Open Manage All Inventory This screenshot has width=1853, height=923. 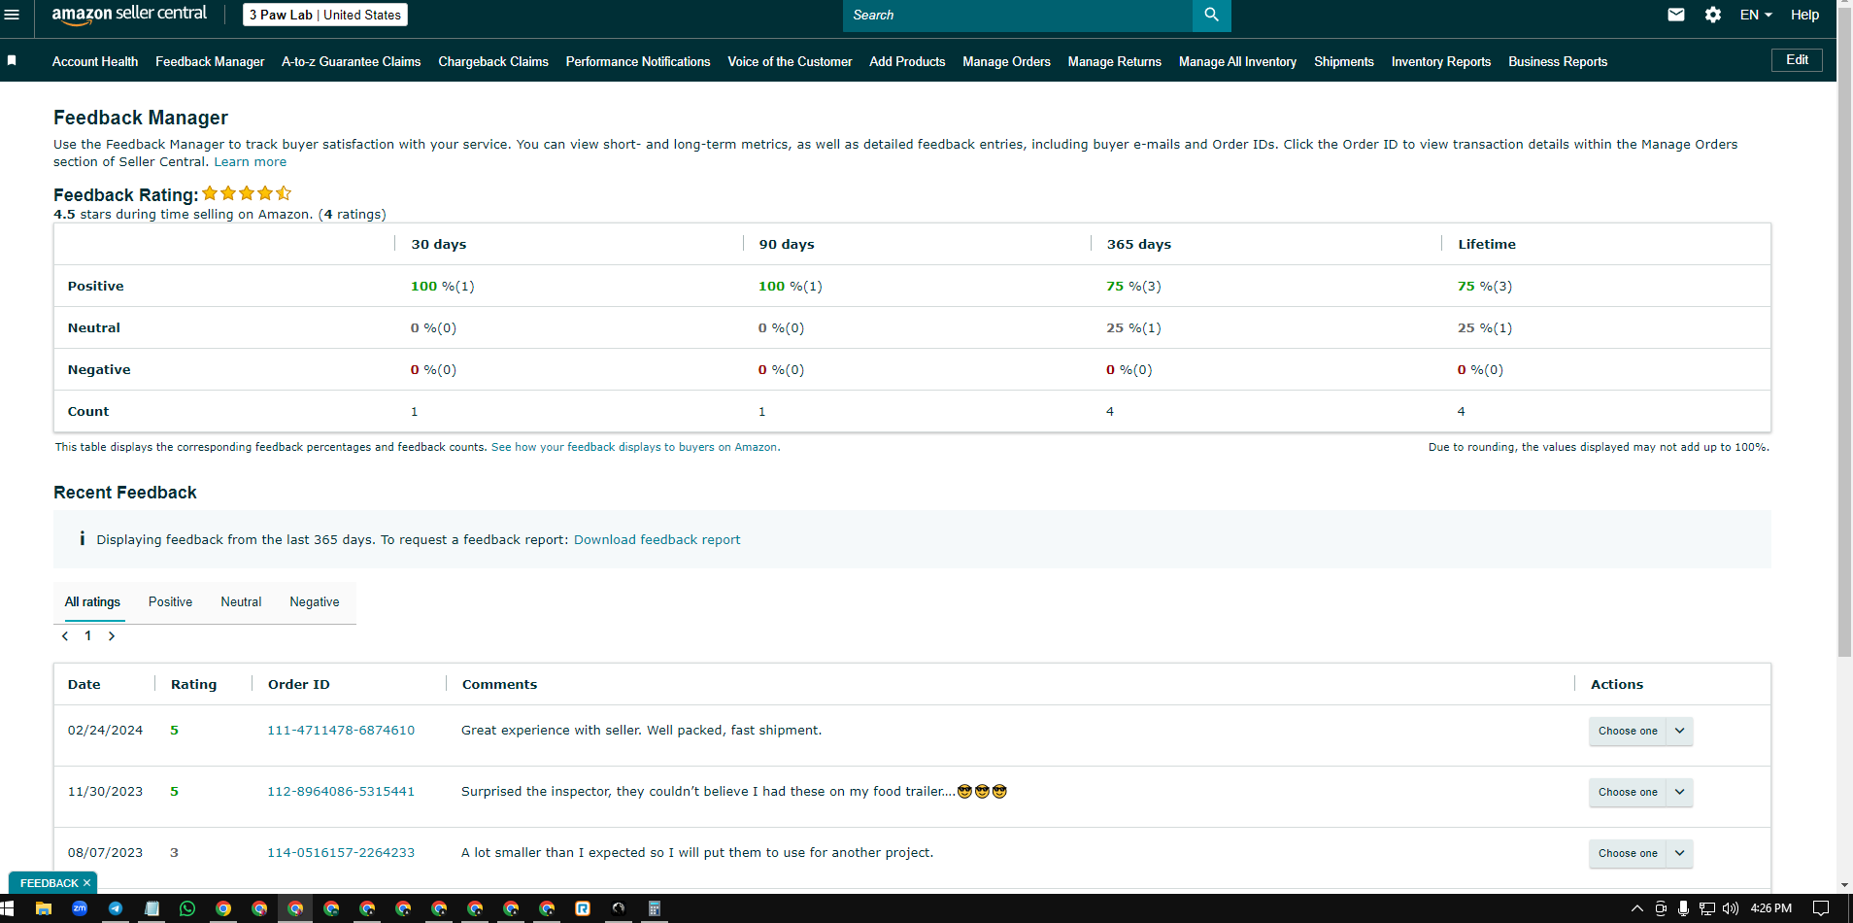(1237, 61)
